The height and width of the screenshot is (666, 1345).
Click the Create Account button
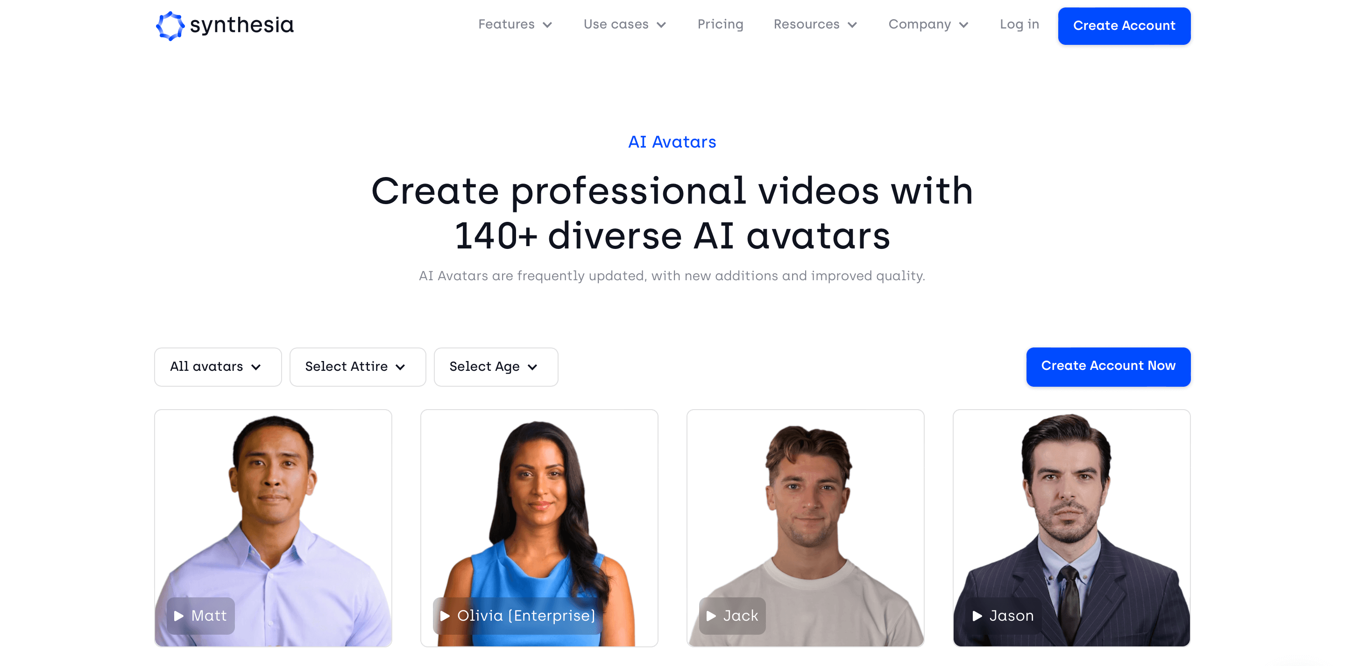point(1126,25)
